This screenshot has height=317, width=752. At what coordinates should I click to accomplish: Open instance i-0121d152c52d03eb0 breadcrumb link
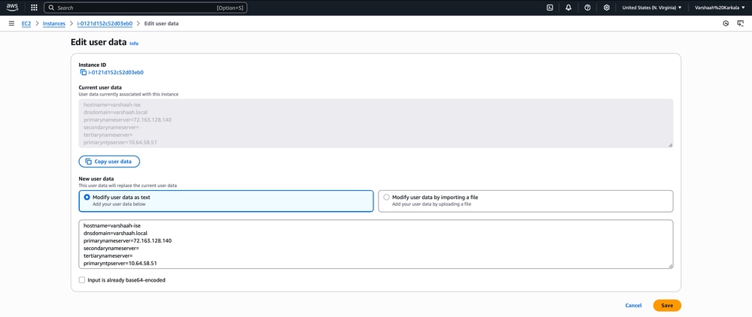pos(105,23)
